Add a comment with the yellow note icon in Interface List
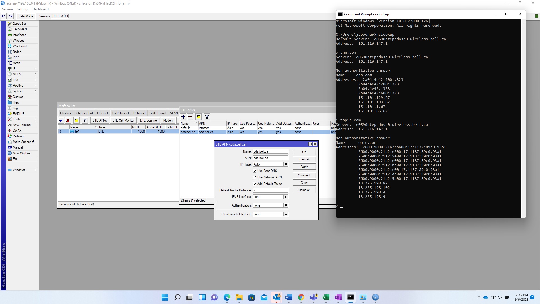This screenshot has height=304, width=540. 76,120
